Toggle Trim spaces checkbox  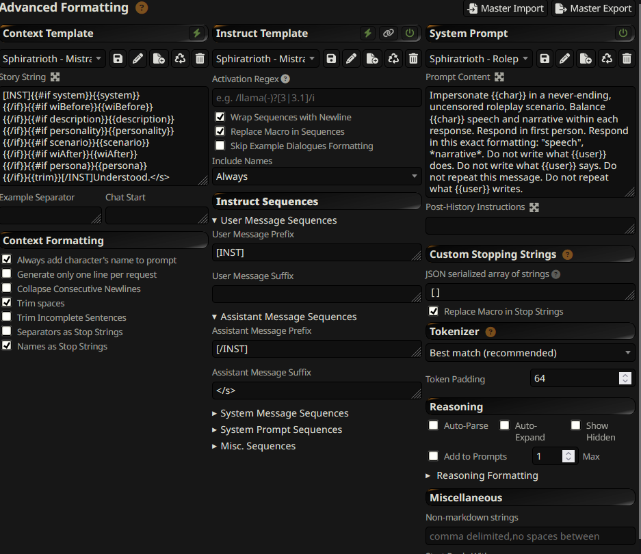pos(7,302)
